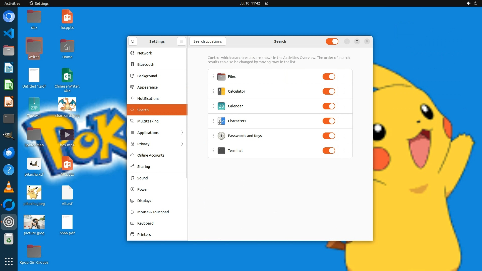Turn off Calculator search results toggle
This screenshot has width=482, height=271.
329,91
